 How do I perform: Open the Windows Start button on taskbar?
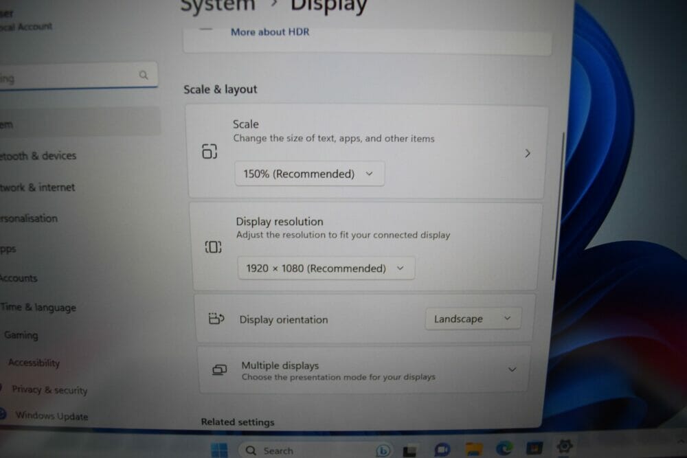click(219, 450)
